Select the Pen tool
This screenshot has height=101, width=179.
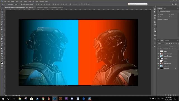point(2,44)
